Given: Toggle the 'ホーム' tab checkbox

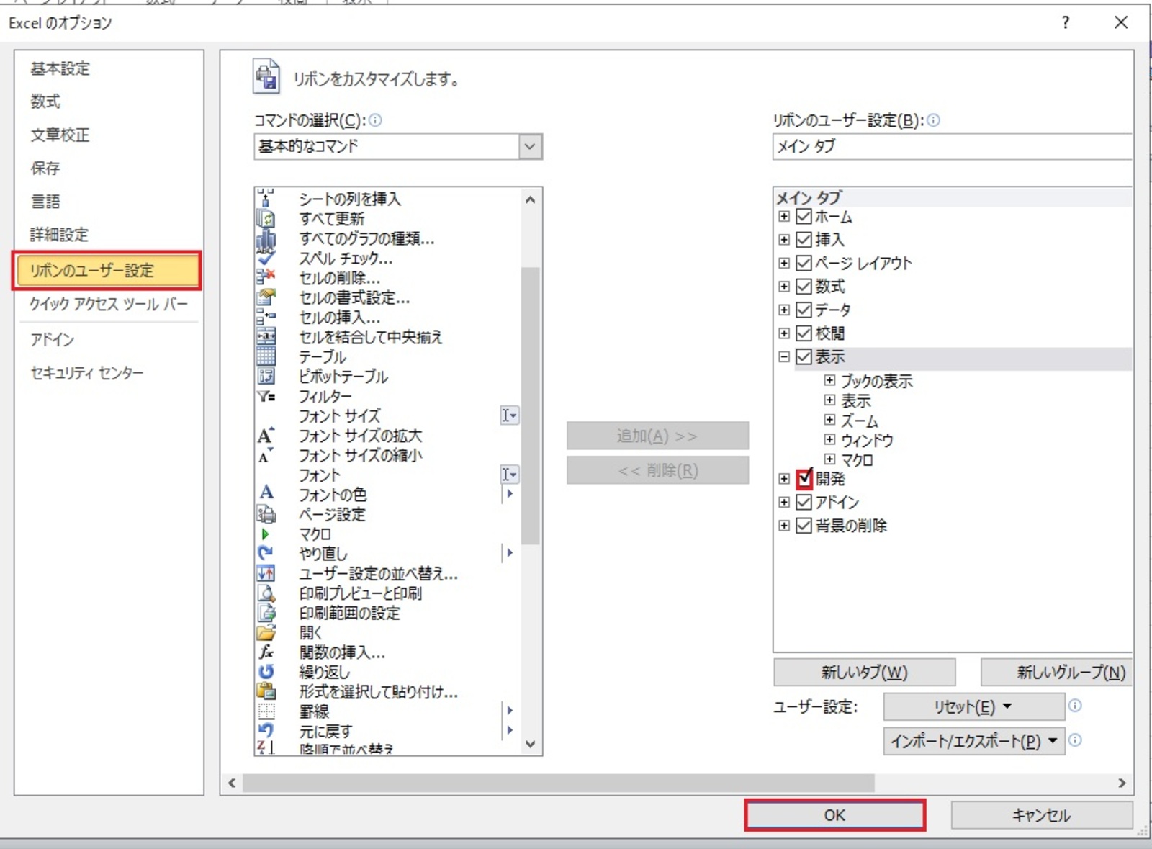Looking at the screenshot, I should pos(804,216).
